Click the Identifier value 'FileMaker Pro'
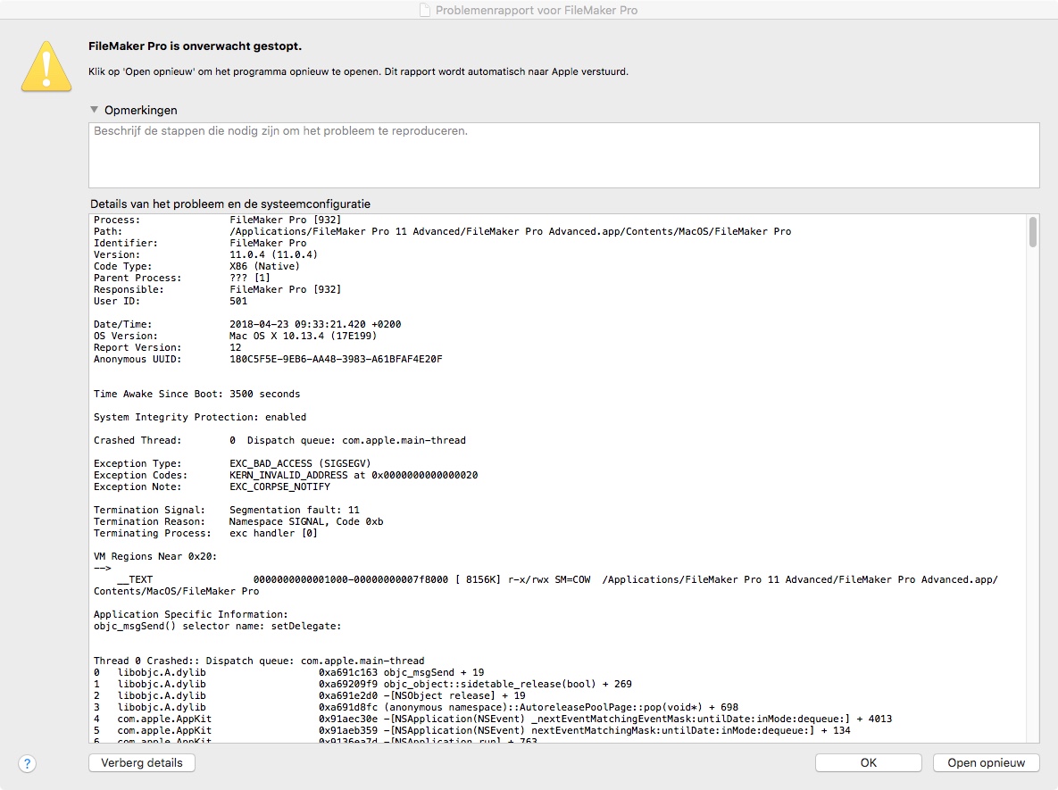1058x790 pixels. point(268,243)
